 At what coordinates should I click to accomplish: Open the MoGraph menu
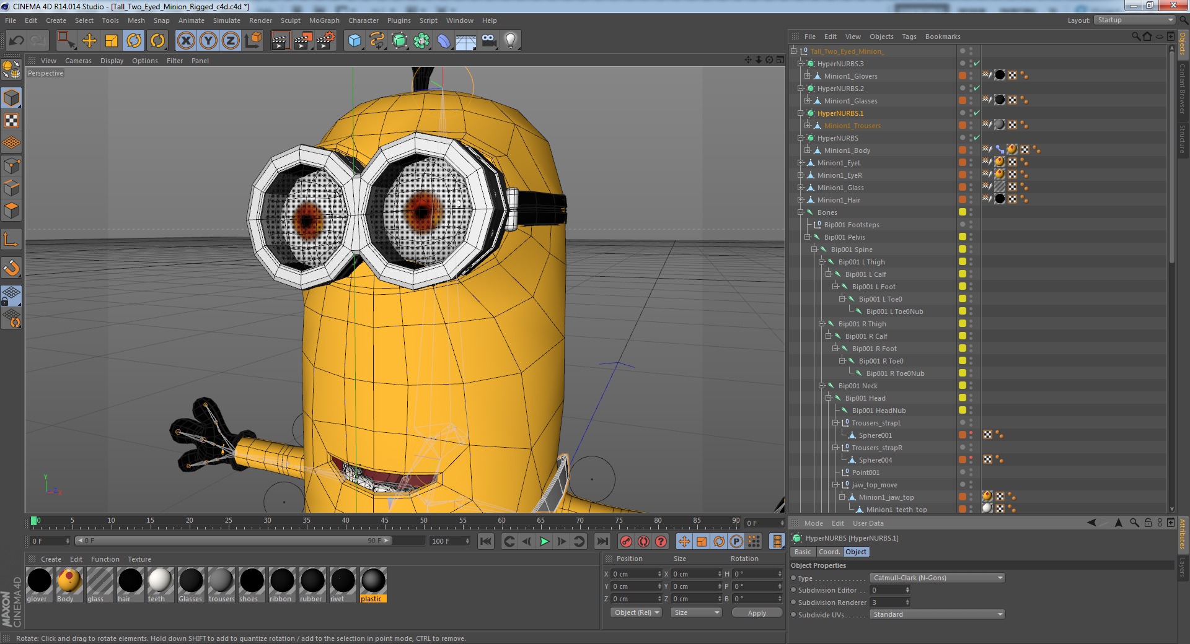324,20
